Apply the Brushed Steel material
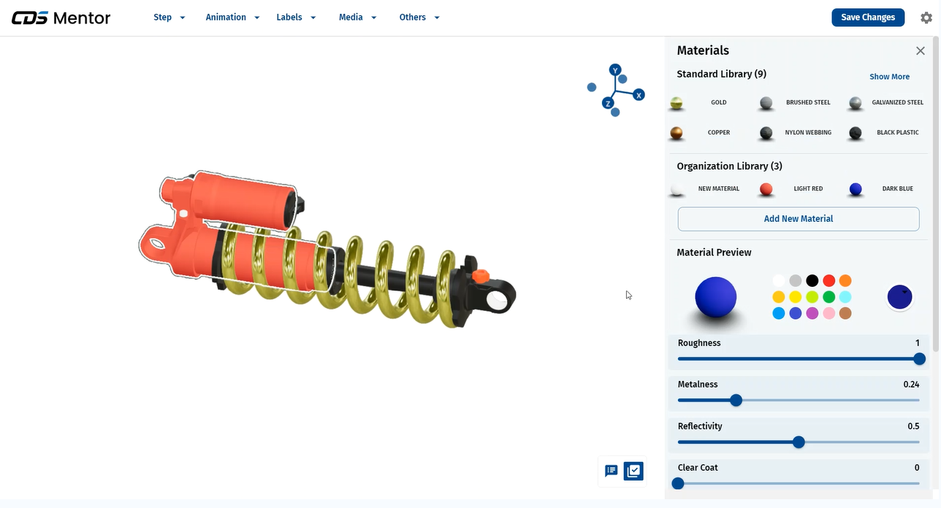This screenshot has height=508, width=941. pos(766,103)
